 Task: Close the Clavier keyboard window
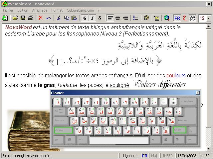(x=198, y=93)
